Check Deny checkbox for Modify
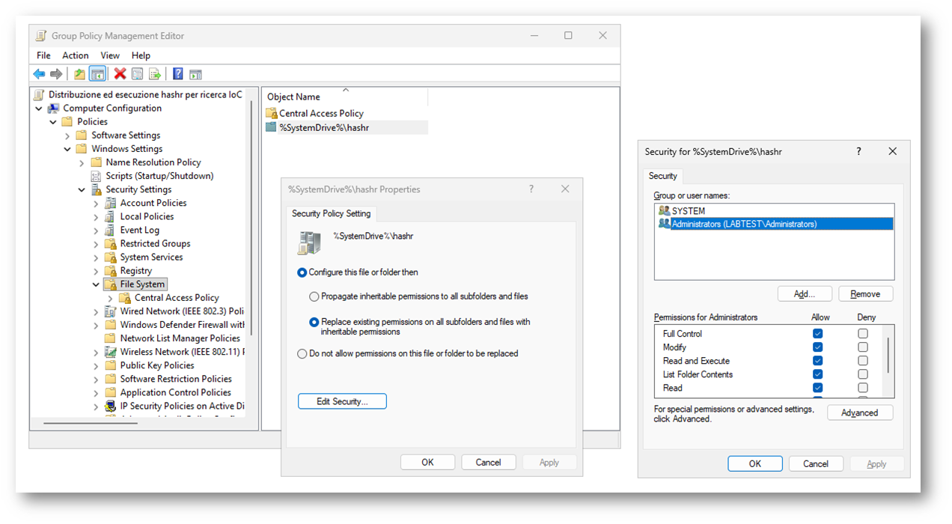952x524 pixels. (x=863, y=347)
